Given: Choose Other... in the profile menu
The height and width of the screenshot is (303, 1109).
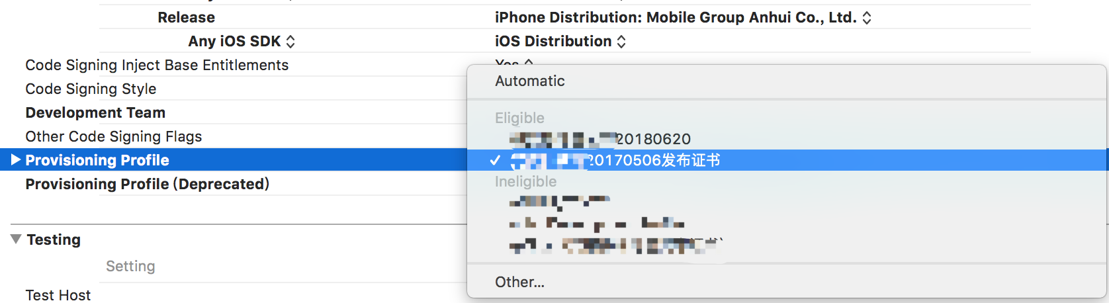Looking at the screenshot, I should (519, 282).
